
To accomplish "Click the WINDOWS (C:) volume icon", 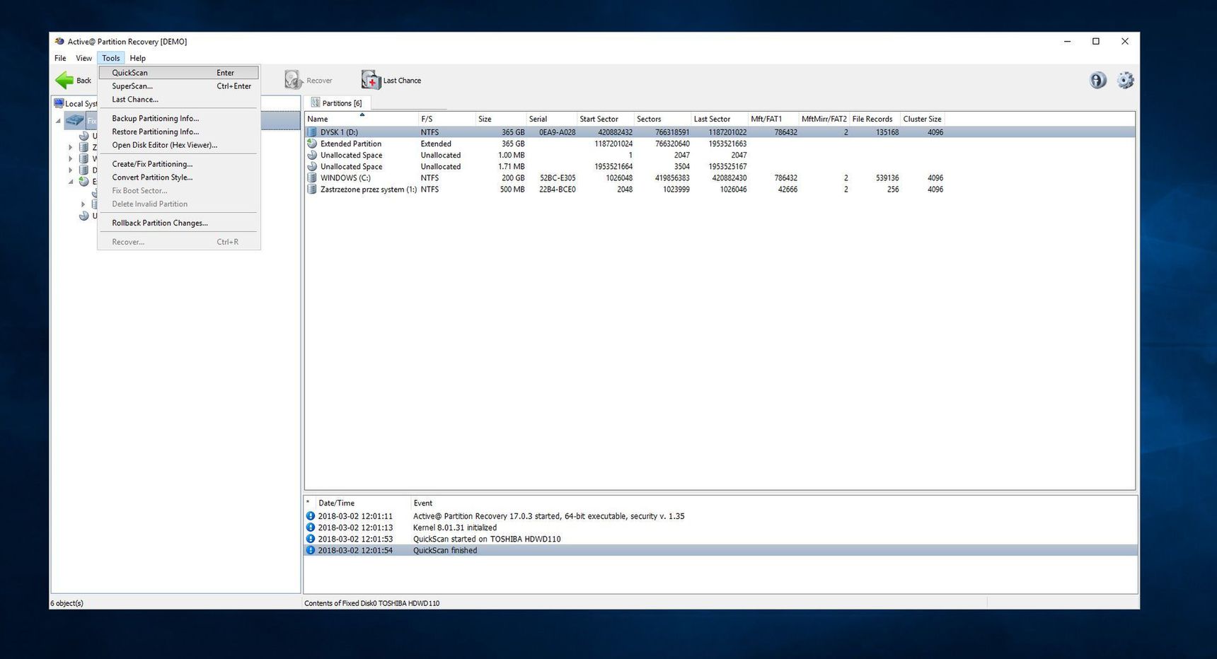I will point(312,177).
